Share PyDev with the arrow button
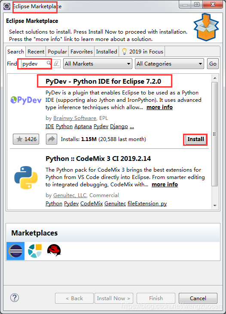Image resolution: width=226 pixels, height=314 pixels. click(52, 139)
